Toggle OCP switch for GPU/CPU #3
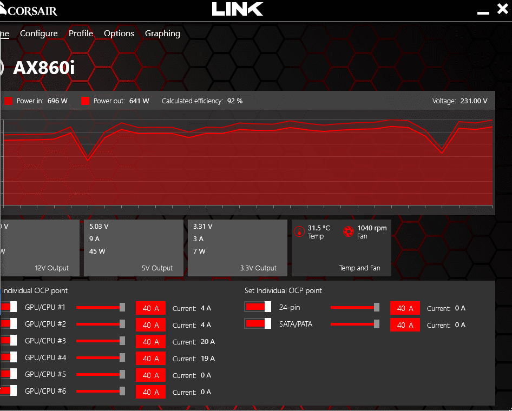The image size is (512, 411). [x=9, y=341]
